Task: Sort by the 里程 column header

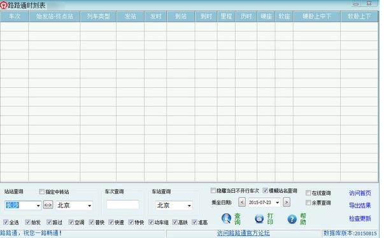Action: click(x=226, y=17)
